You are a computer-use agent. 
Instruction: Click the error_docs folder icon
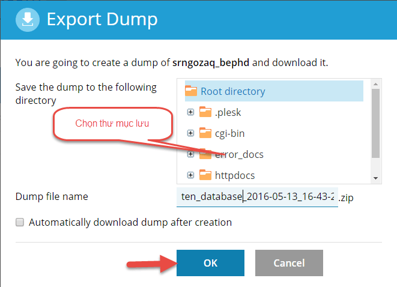(206, 154)
